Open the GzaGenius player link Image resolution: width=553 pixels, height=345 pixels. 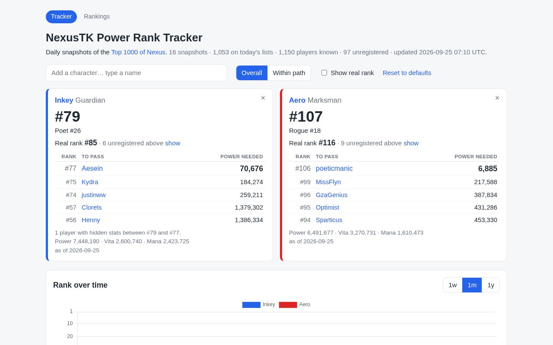pyautogui.click(x=332, y=195)
